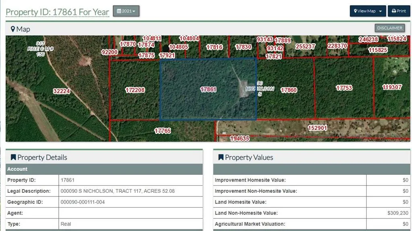The image size is (412, 231).
Task: Click the Property ID 17861 For Year heading
Action: coord(57,12)
